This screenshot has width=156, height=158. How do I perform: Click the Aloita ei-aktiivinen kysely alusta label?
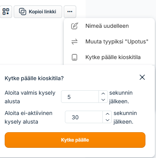tap(29, 117)
